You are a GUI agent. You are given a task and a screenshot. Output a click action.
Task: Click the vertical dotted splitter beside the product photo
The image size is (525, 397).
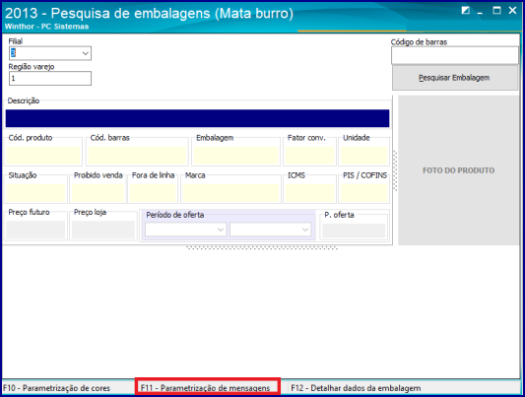click(395, 170)
